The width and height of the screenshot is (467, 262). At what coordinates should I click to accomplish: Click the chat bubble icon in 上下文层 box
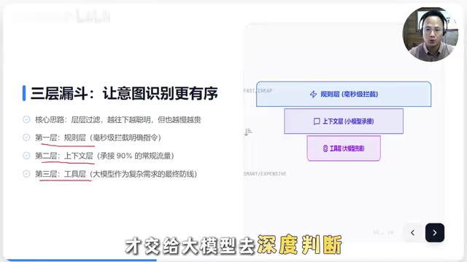click(x=317, y=122)
